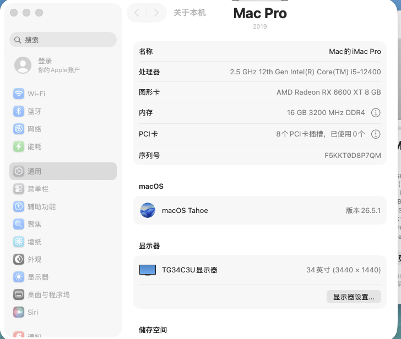Viewport: 401px width, 339px height.
Task: Open the 聚焦 Spotlight icon
Action: tap(19, 224)
